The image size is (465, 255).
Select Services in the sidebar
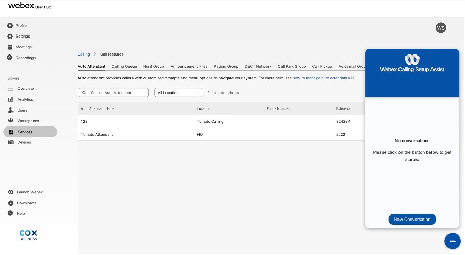pyautogui.click(x=30, y=132)
